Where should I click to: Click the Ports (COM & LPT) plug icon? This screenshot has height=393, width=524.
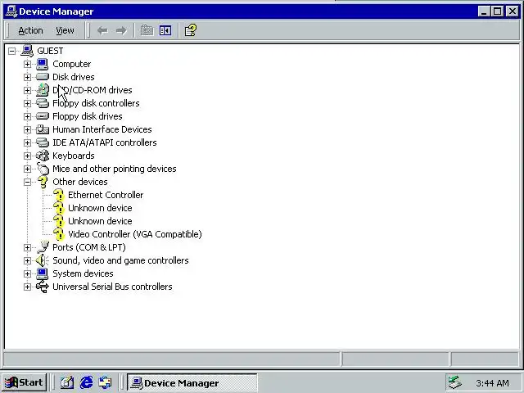click(43, 247)
